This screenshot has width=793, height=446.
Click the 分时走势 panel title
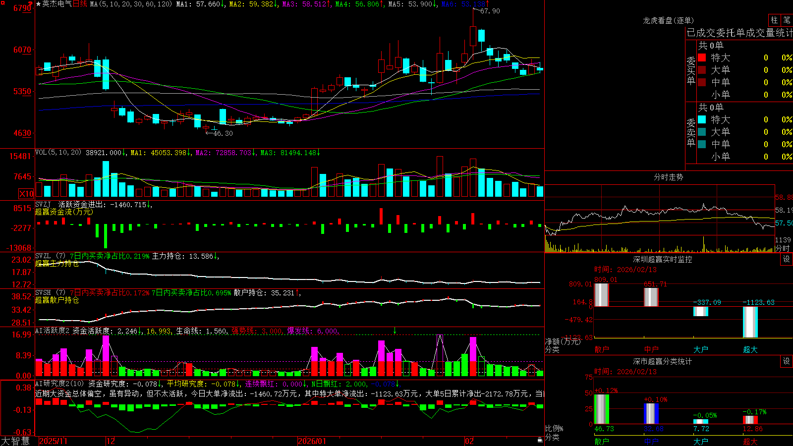(669, 177)
